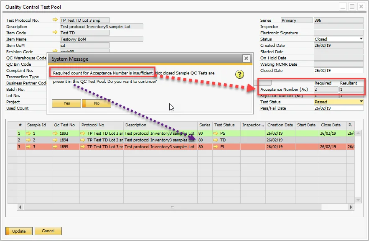Click the Created Date field

coord(338,45)
